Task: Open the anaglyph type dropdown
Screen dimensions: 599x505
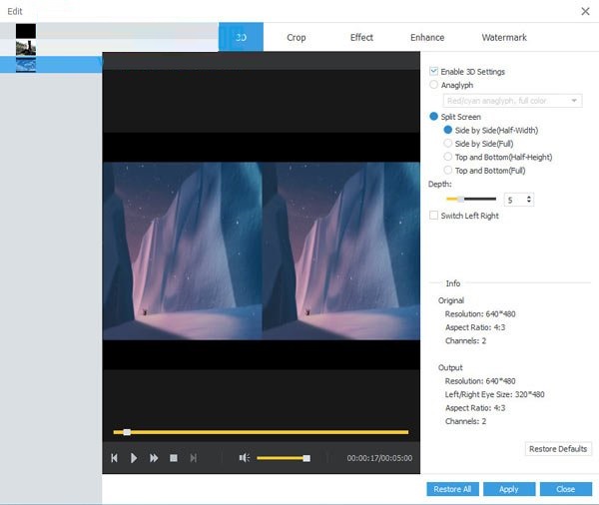Action: pos(512,101)
